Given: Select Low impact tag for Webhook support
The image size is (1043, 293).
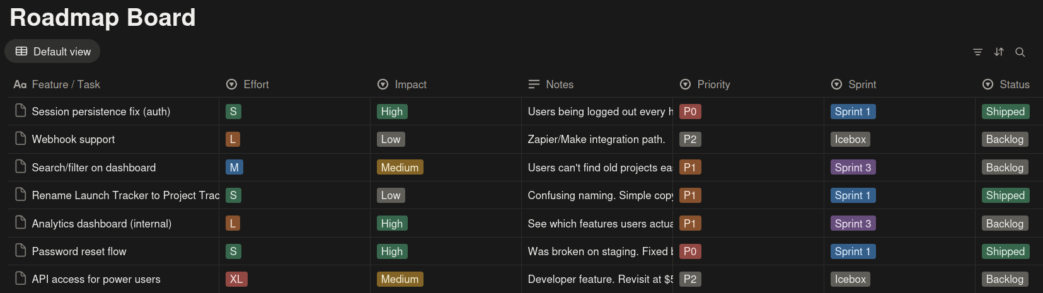Looking at the screenshot, I should pos(391,139).
